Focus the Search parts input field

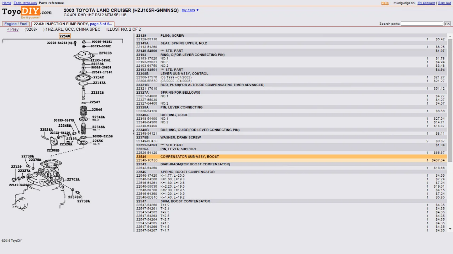click(x=422, y=24)
